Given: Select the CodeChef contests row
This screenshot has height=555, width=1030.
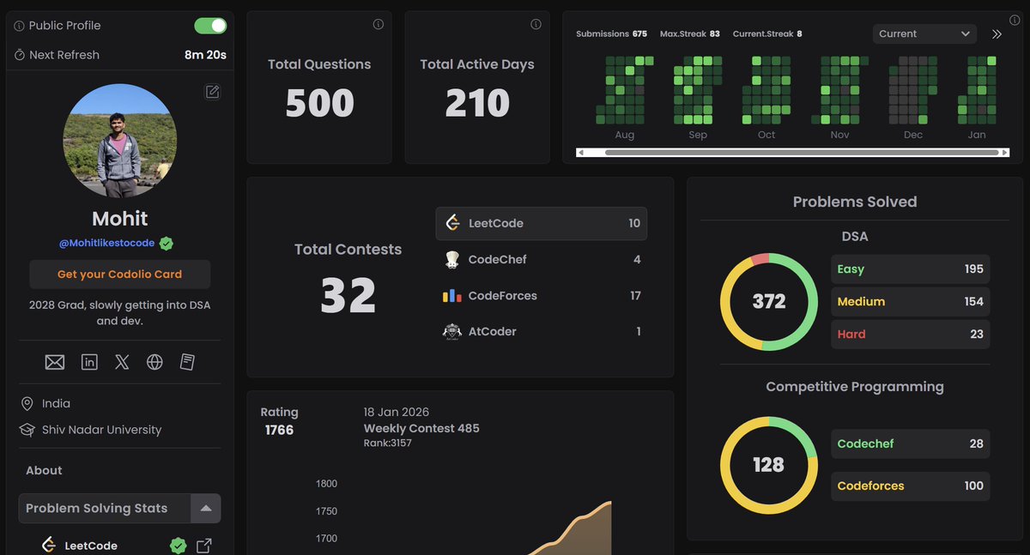Looking at the screenshot, I should (542, 259).
